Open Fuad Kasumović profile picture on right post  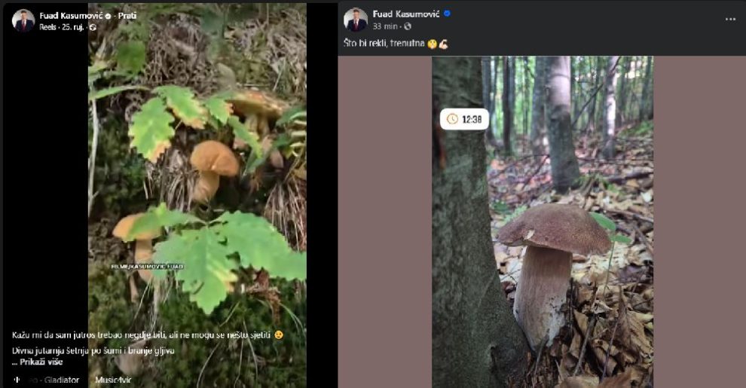[x=356, y=20]
